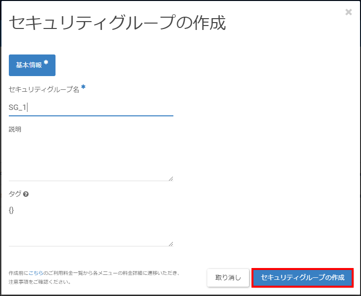Image resolution: width=361 pixels, height=296 pixels.
Task: Click into the 説明 text area
Action: [91, 158]
